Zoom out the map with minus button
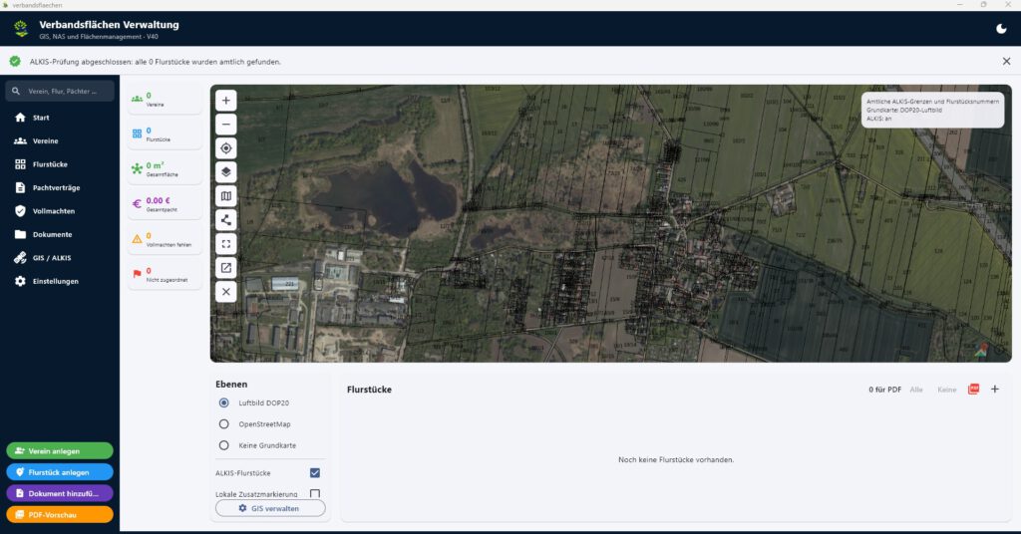Viewport: 1021px width, 534px height. coord(226,125)
